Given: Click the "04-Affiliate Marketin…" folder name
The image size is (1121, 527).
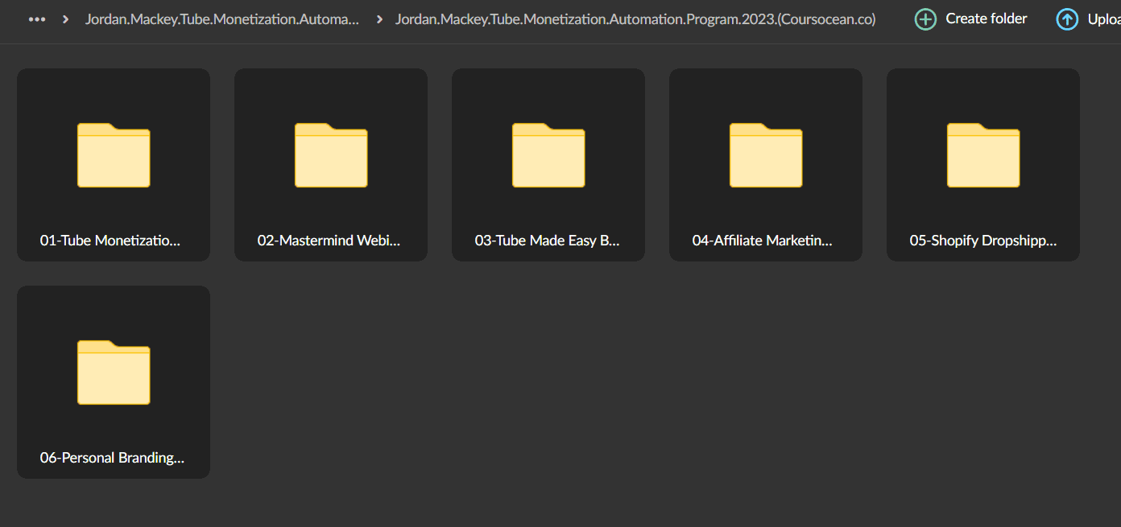Looking at the screenshot, I should (x=763, y=241).
